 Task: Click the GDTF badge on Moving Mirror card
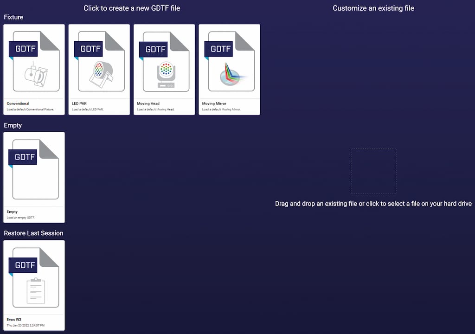[220, 49]
